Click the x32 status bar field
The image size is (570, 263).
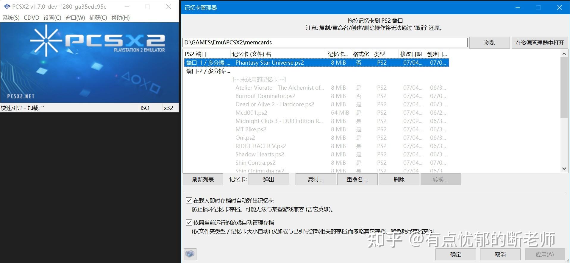click(170, 108)
